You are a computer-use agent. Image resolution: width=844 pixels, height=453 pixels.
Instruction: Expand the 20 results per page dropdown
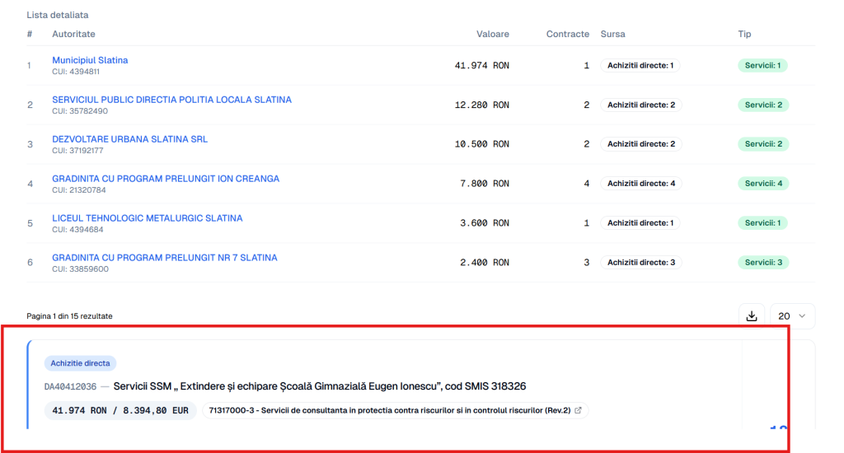click(x=792, y=316)
